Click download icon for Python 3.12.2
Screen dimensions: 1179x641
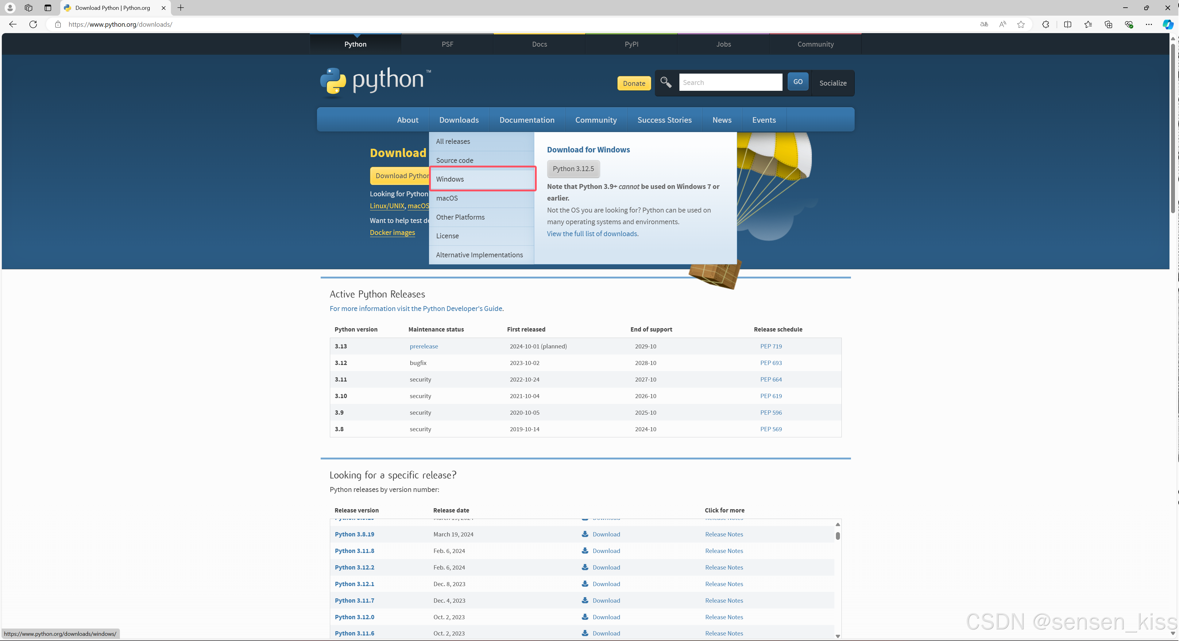[585, 567]
